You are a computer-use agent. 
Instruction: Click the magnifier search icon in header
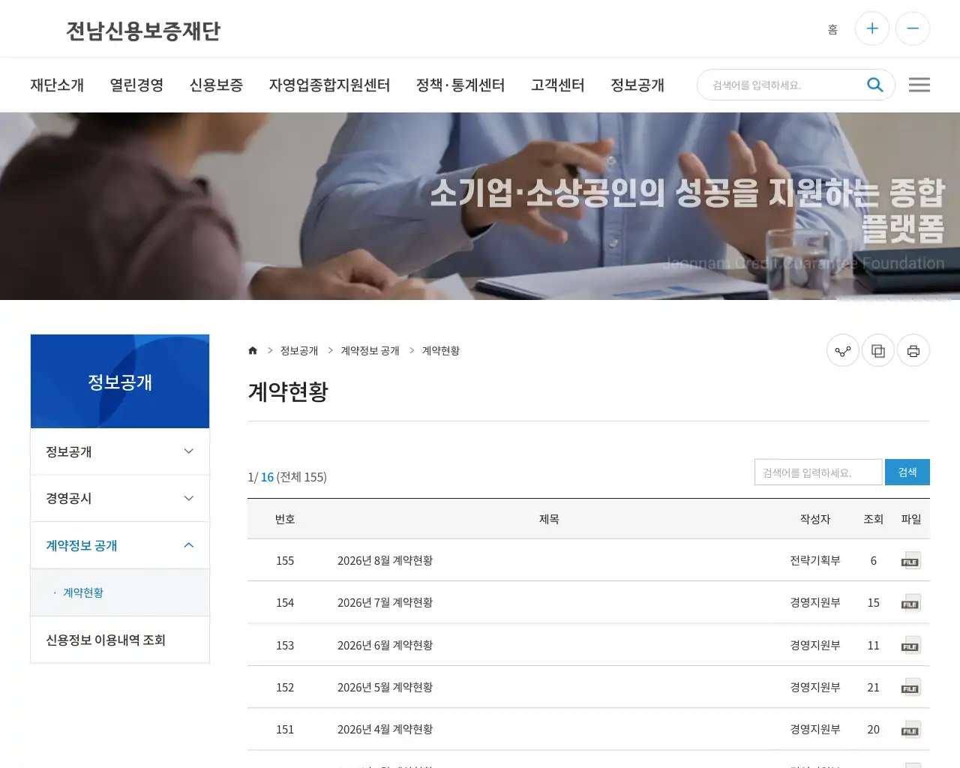[874, 85]
